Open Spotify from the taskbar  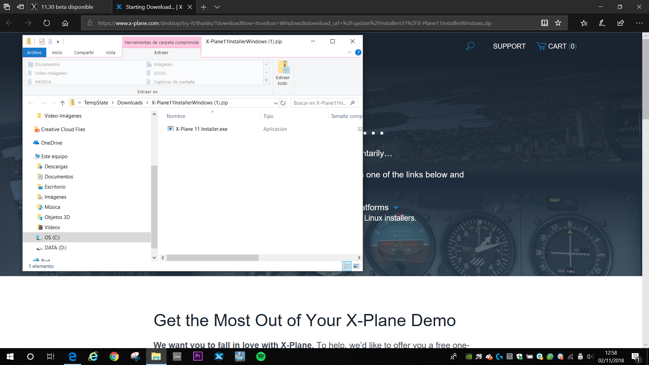click(261, 357)
